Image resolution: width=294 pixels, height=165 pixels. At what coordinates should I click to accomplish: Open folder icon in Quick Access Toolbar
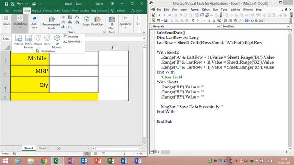pyautogui.click(x=34, y=4)
